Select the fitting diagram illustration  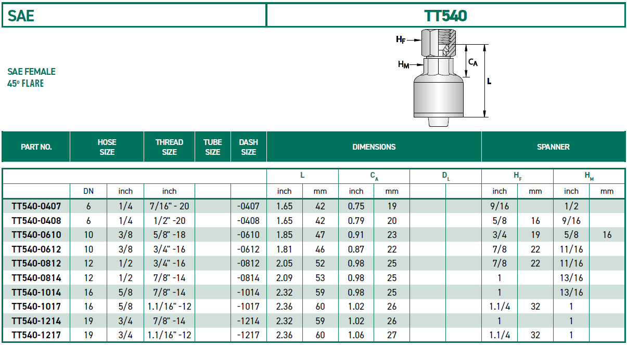pyautogui.click(x=445, y=78)
